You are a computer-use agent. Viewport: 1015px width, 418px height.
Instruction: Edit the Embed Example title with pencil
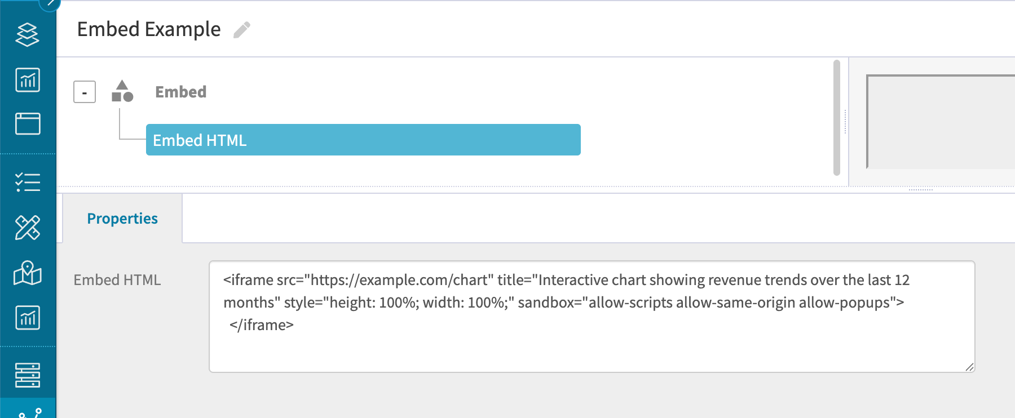pyautogui.click(x=242, y=30)
